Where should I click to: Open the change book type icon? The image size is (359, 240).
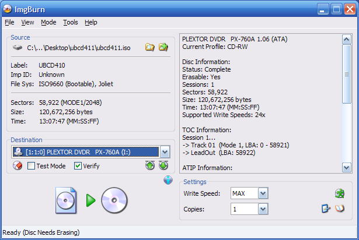[326, 209]
